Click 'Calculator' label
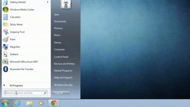 (15, 17)
